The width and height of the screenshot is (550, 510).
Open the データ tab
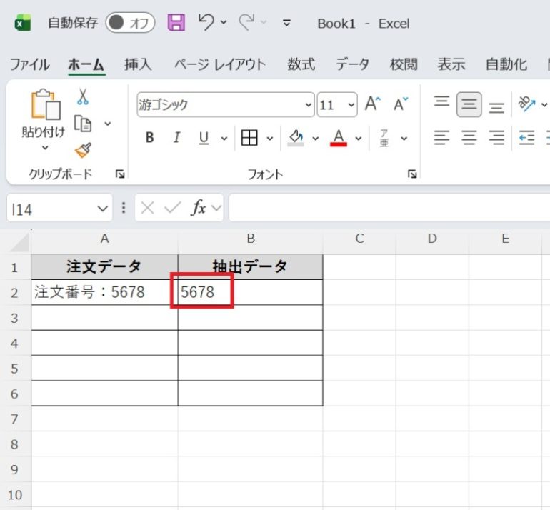click(x=353, y=64)
